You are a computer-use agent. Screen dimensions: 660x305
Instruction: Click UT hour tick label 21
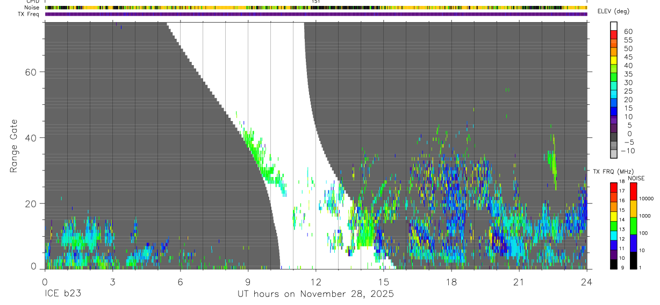519,281
